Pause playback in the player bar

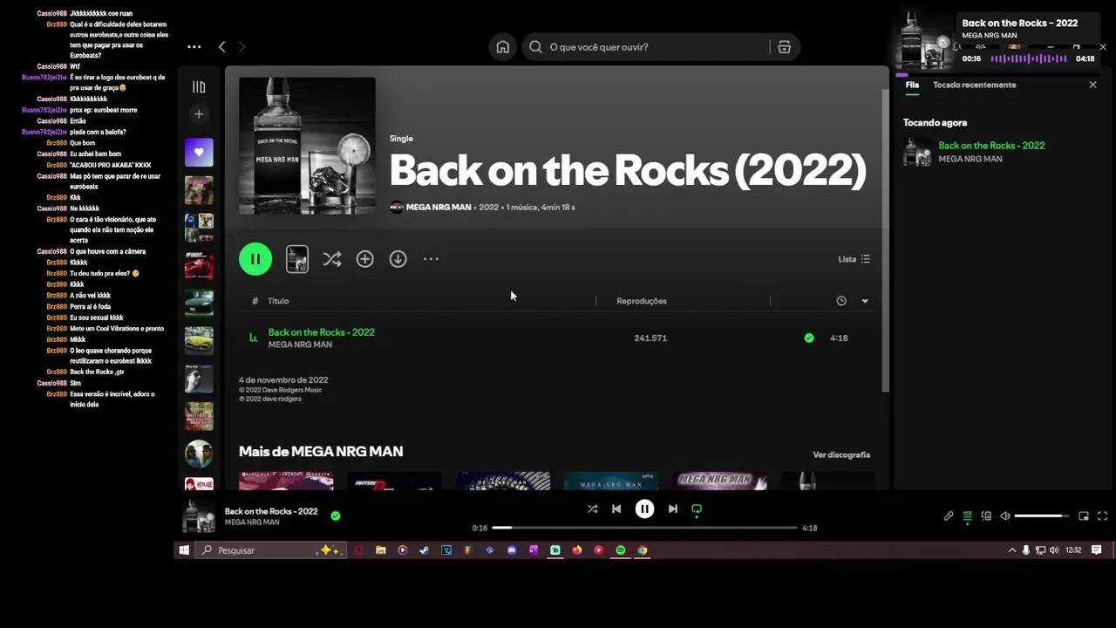[644, 509]
